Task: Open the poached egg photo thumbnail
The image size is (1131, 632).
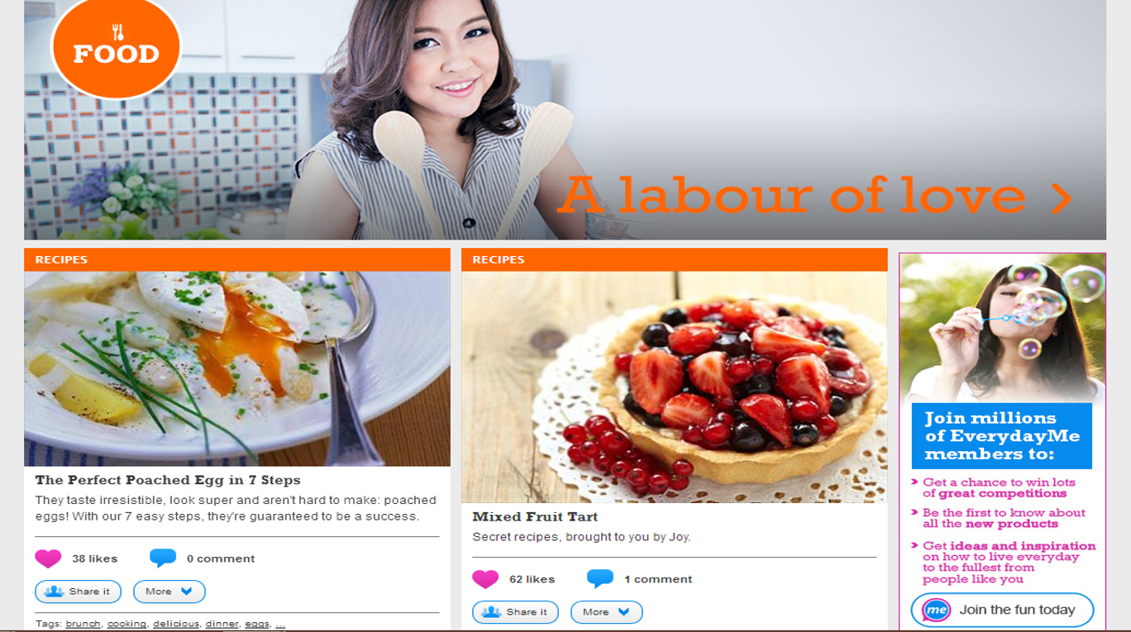Action: [x=237, y=369]
